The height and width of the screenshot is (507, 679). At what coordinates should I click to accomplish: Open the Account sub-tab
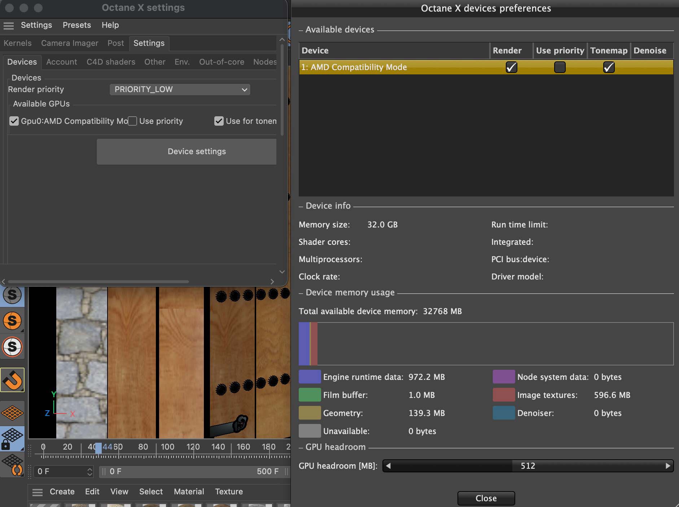click(61, 62)
